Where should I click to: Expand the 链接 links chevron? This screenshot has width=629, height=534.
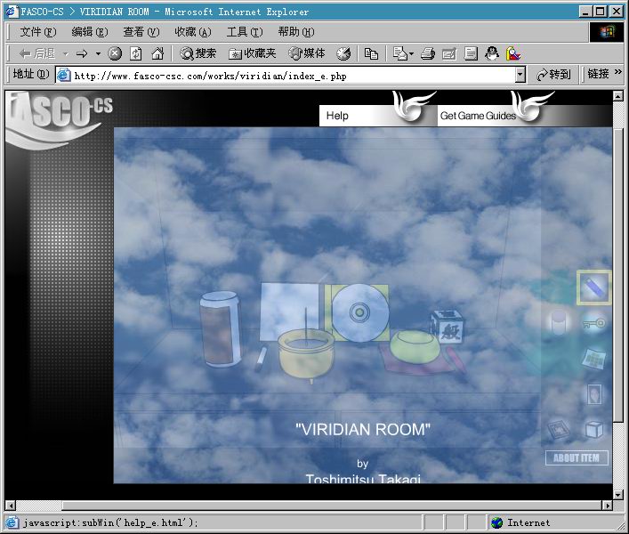point(618,72)
